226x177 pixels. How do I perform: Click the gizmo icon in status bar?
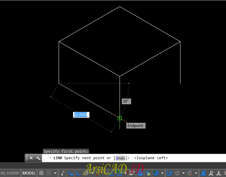(189, 173)
